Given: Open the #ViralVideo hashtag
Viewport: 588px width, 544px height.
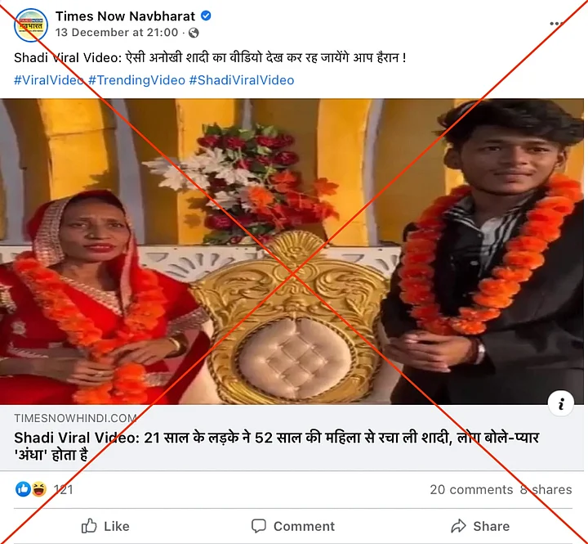Looking at the screenshot, I should click(49, 80).
